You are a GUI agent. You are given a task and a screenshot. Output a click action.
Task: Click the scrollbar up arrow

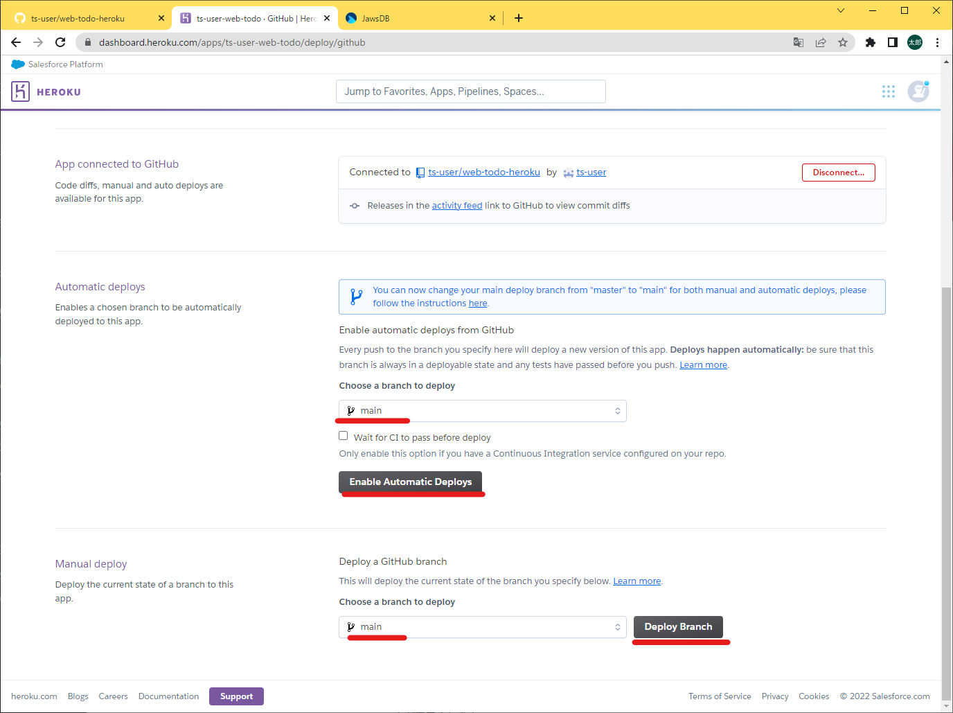[946, 62]
